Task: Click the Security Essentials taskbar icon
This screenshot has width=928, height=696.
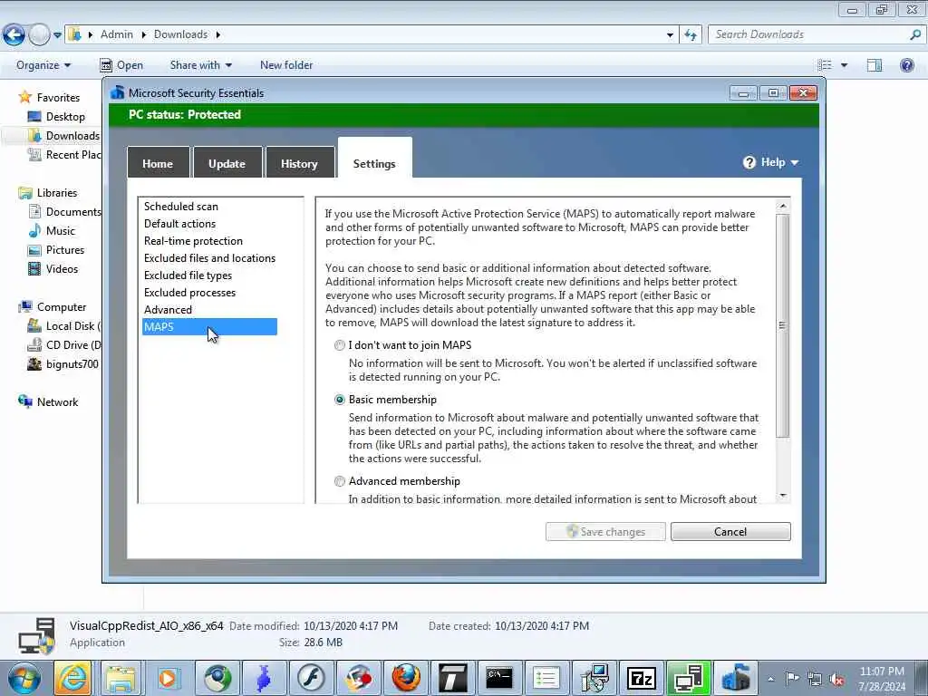Action: pyautogui.click(x=736, y=678)
